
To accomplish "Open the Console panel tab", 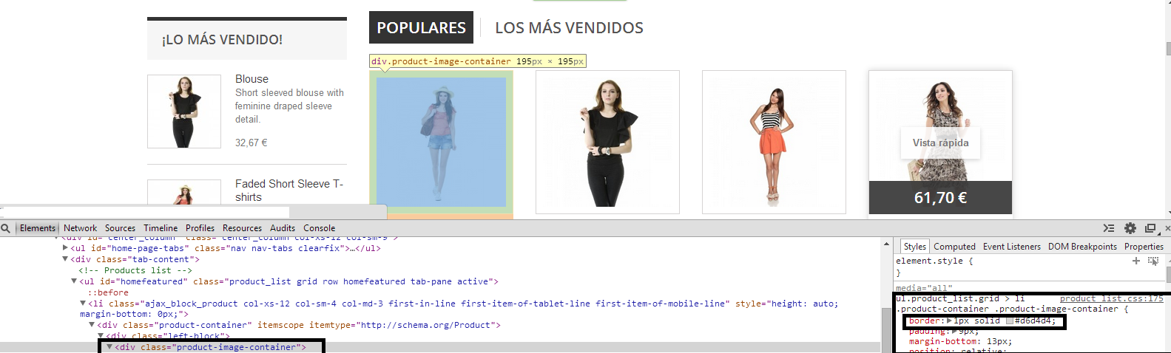I will (319, 228).
